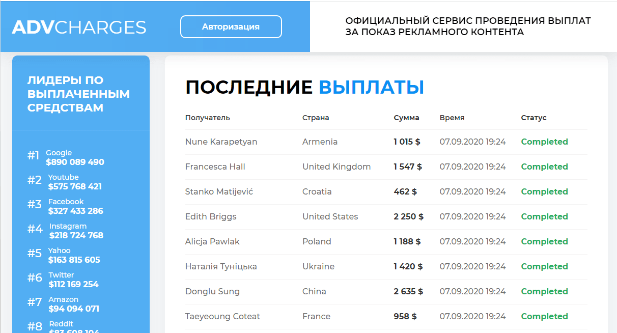Click the Сумма column header
The image size is (617, 333).
click(x=406, y=118)
